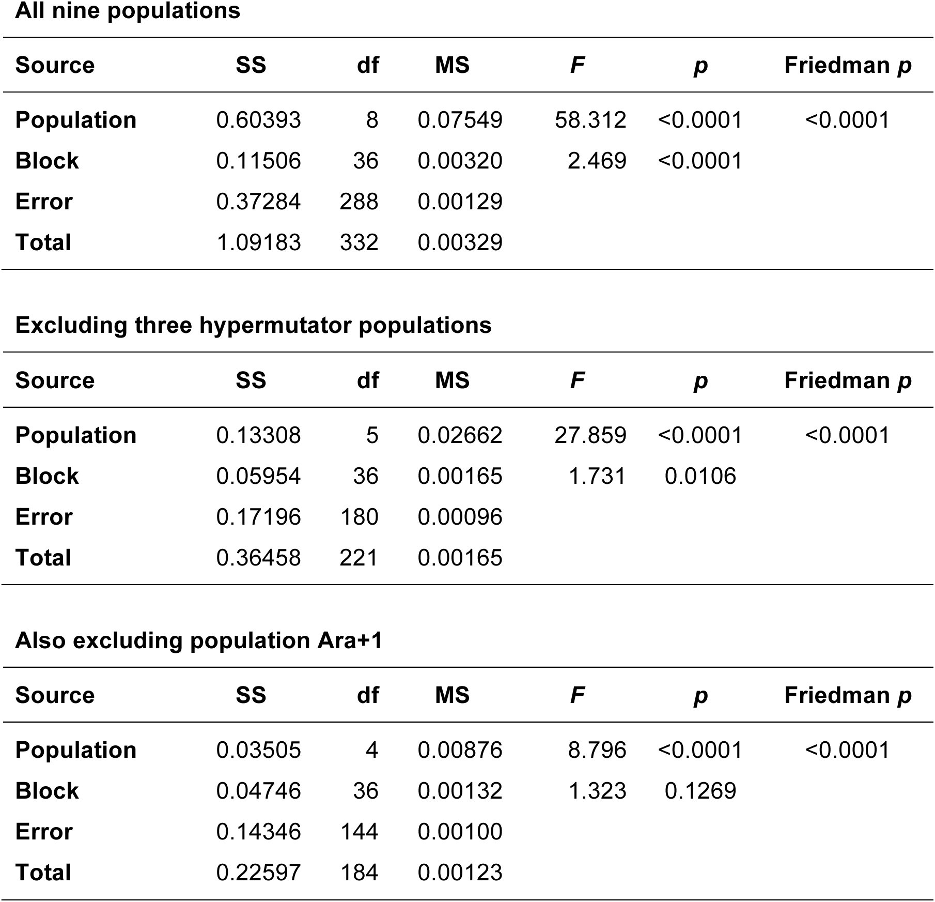This screenshot has height=902, width=935.
Task: Click the Total SS value 0.22597
Action: coord(258,873)
